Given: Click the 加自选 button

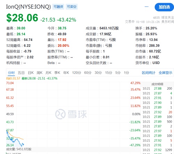Looking at the screenshot, I should point(164,7).
